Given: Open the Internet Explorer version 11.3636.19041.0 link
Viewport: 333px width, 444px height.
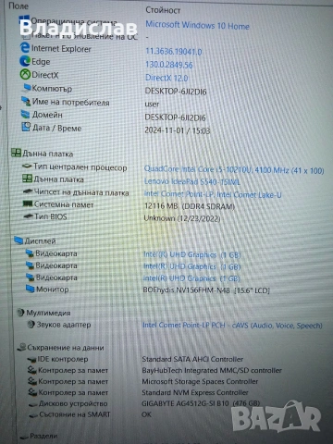Looking at the screenshot, I should pos(174,52).
